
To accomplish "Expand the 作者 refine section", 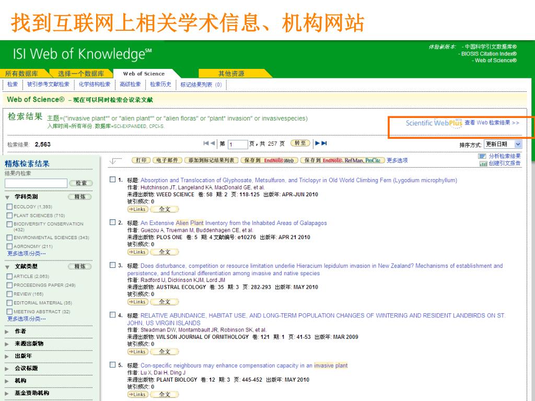I will (7, 332).
